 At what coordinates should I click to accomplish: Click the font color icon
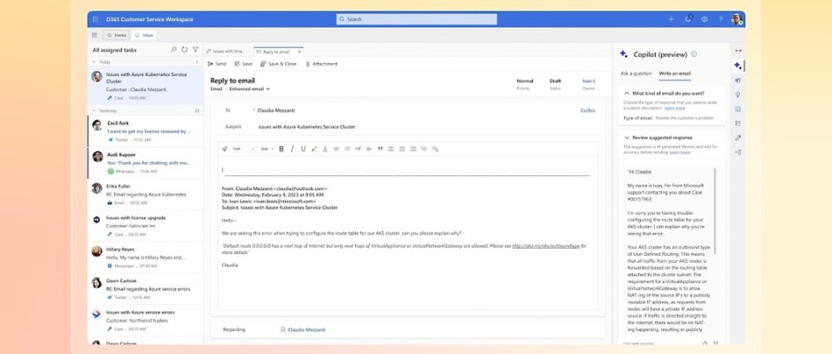click(325, 149)
